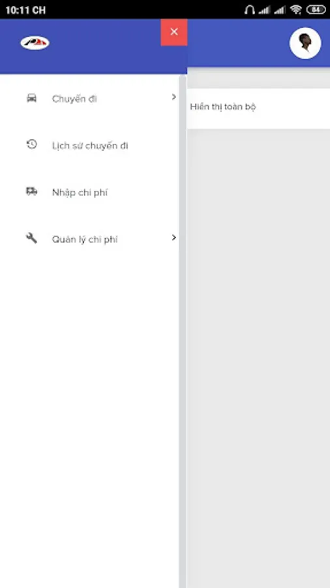
Task: Expand the Chuyến đi chevron arrow
Action: click(173, 97)
